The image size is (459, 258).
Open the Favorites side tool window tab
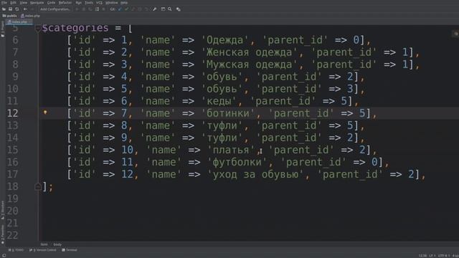(3, 234)
